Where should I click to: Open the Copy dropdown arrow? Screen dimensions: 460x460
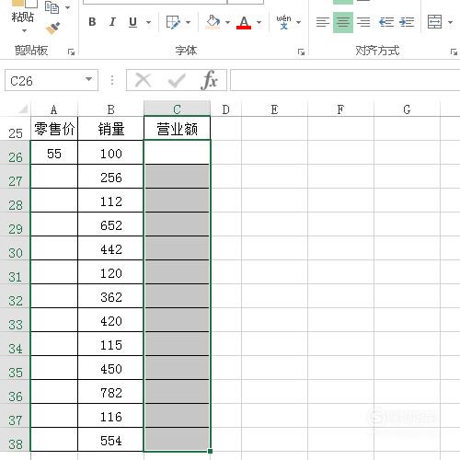click(68, 7)
